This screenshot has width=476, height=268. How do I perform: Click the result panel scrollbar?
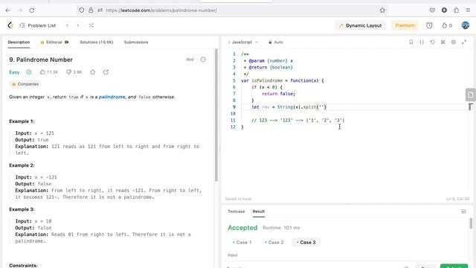(x=471, y=223)
